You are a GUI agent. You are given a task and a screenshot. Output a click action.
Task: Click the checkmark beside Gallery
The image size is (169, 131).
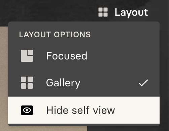click(x=143, y=83)
